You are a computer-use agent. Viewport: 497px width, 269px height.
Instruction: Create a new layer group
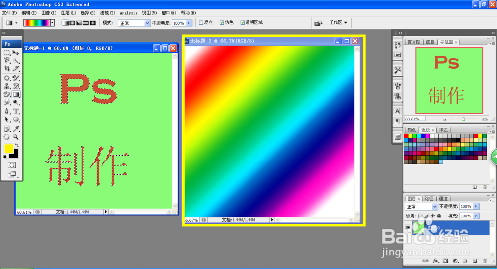(465, 261)
